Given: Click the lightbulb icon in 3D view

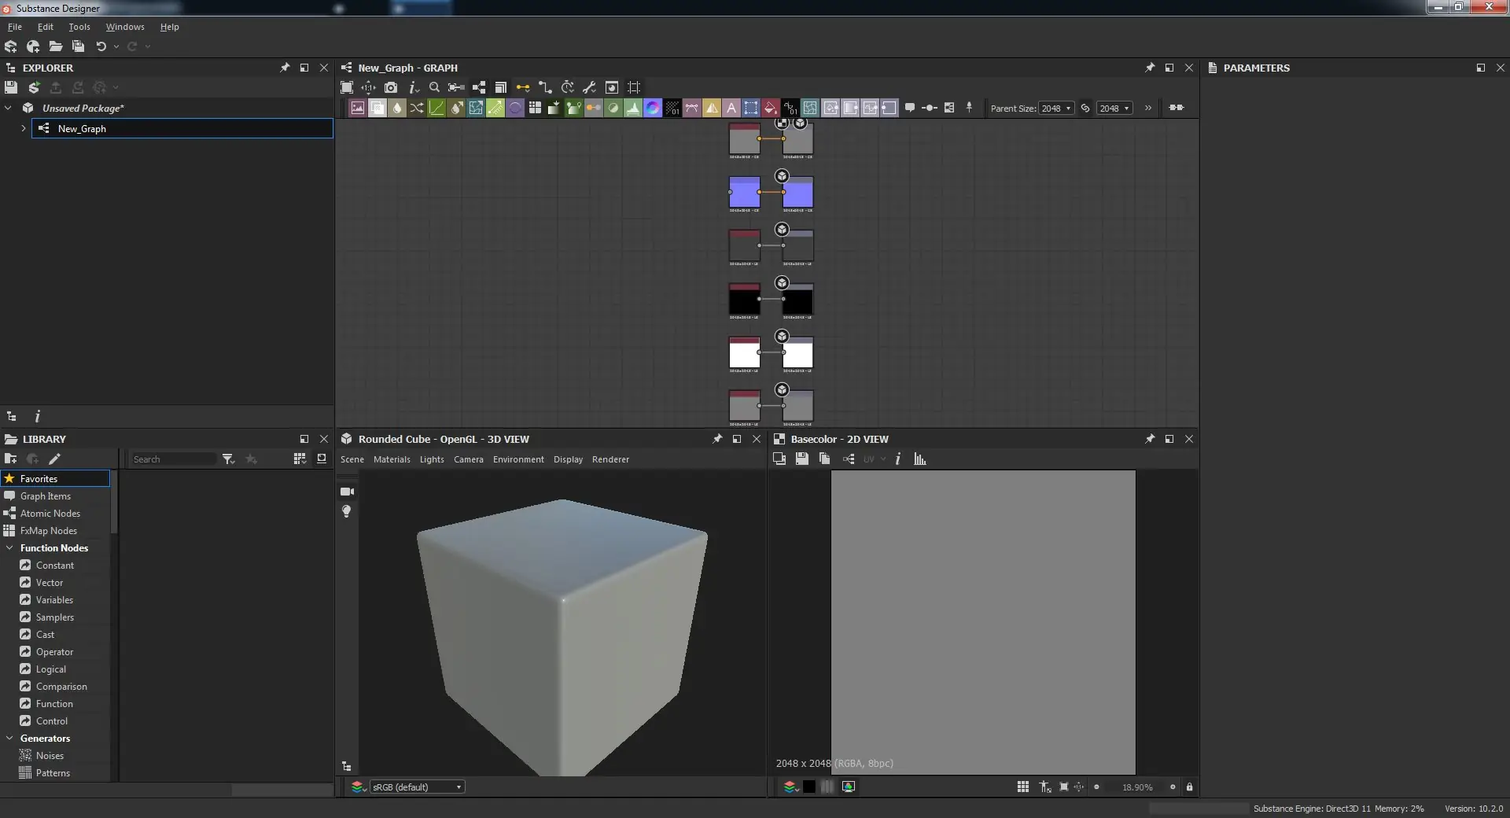Looking at the screenshot, I should [x=346, y=512].
